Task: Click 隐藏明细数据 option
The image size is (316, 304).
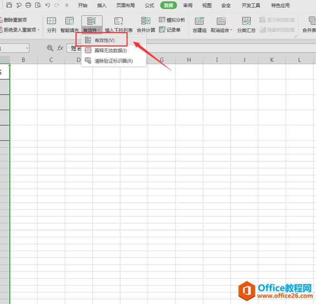Action: [277, 30]
